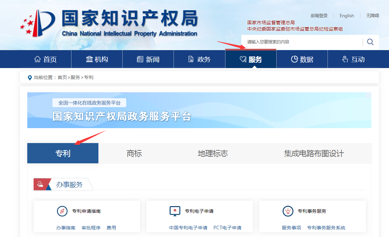This screenshot has width=389, height=237.
Task: Click the location pin icon in breadcrumb
Action: click(30, 78)
